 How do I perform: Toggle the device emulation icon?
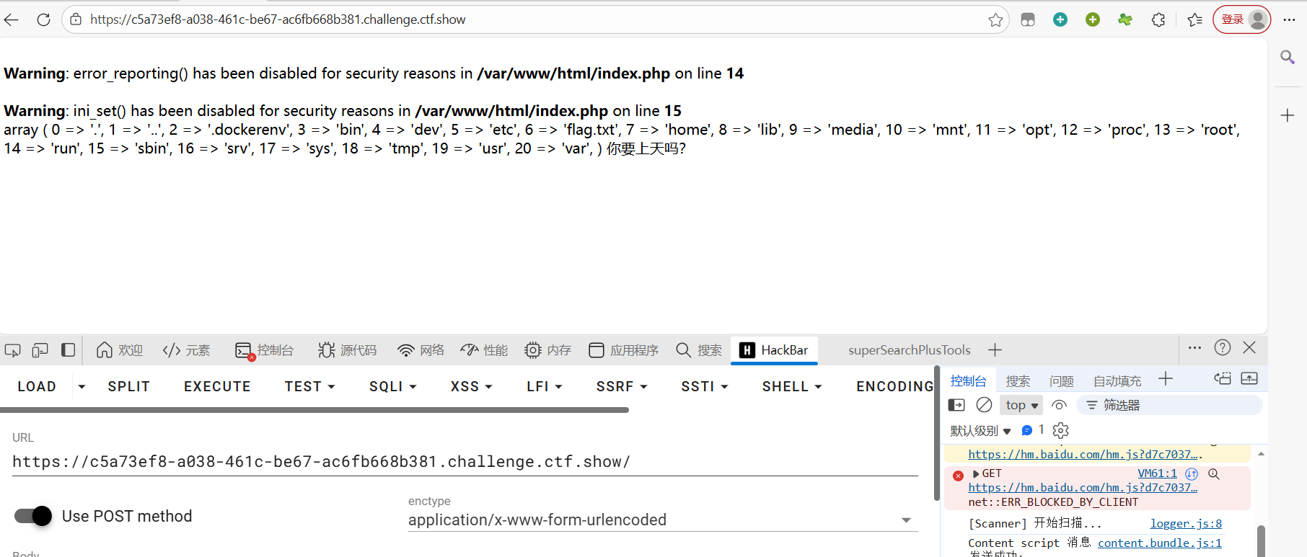pos(40,350)
